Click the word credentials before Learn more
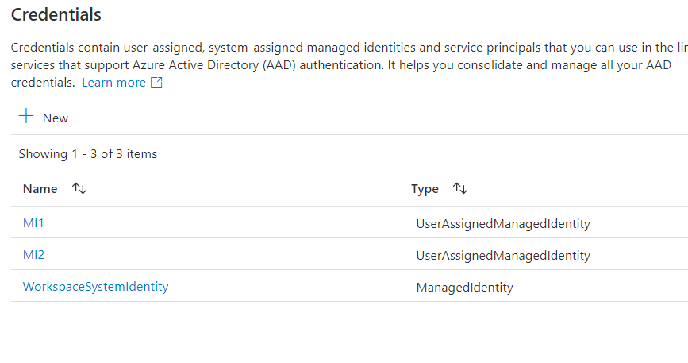This screenshot has height=363, width=688. (x=42, y=83)
